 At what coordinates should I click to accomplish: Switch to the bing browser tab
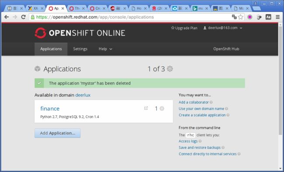click(200, 8)
